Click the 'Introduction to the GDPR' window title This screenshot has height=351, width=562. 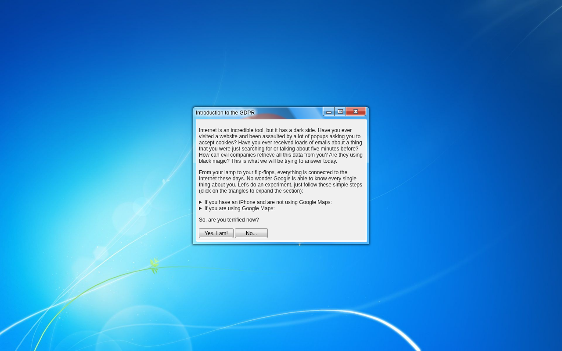[225, 113]
